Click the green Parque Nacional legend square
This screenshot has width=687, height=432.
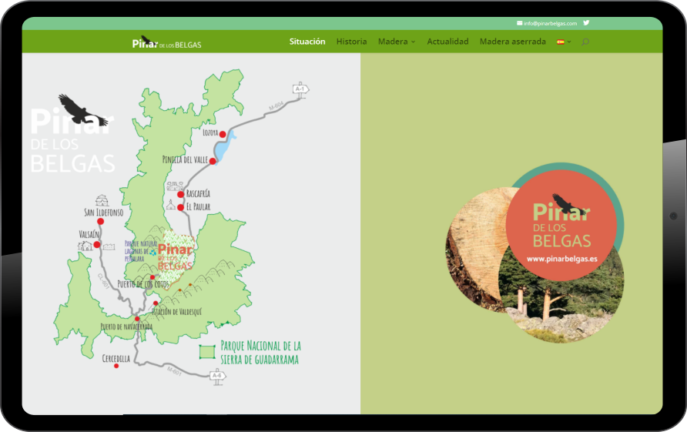206,352
